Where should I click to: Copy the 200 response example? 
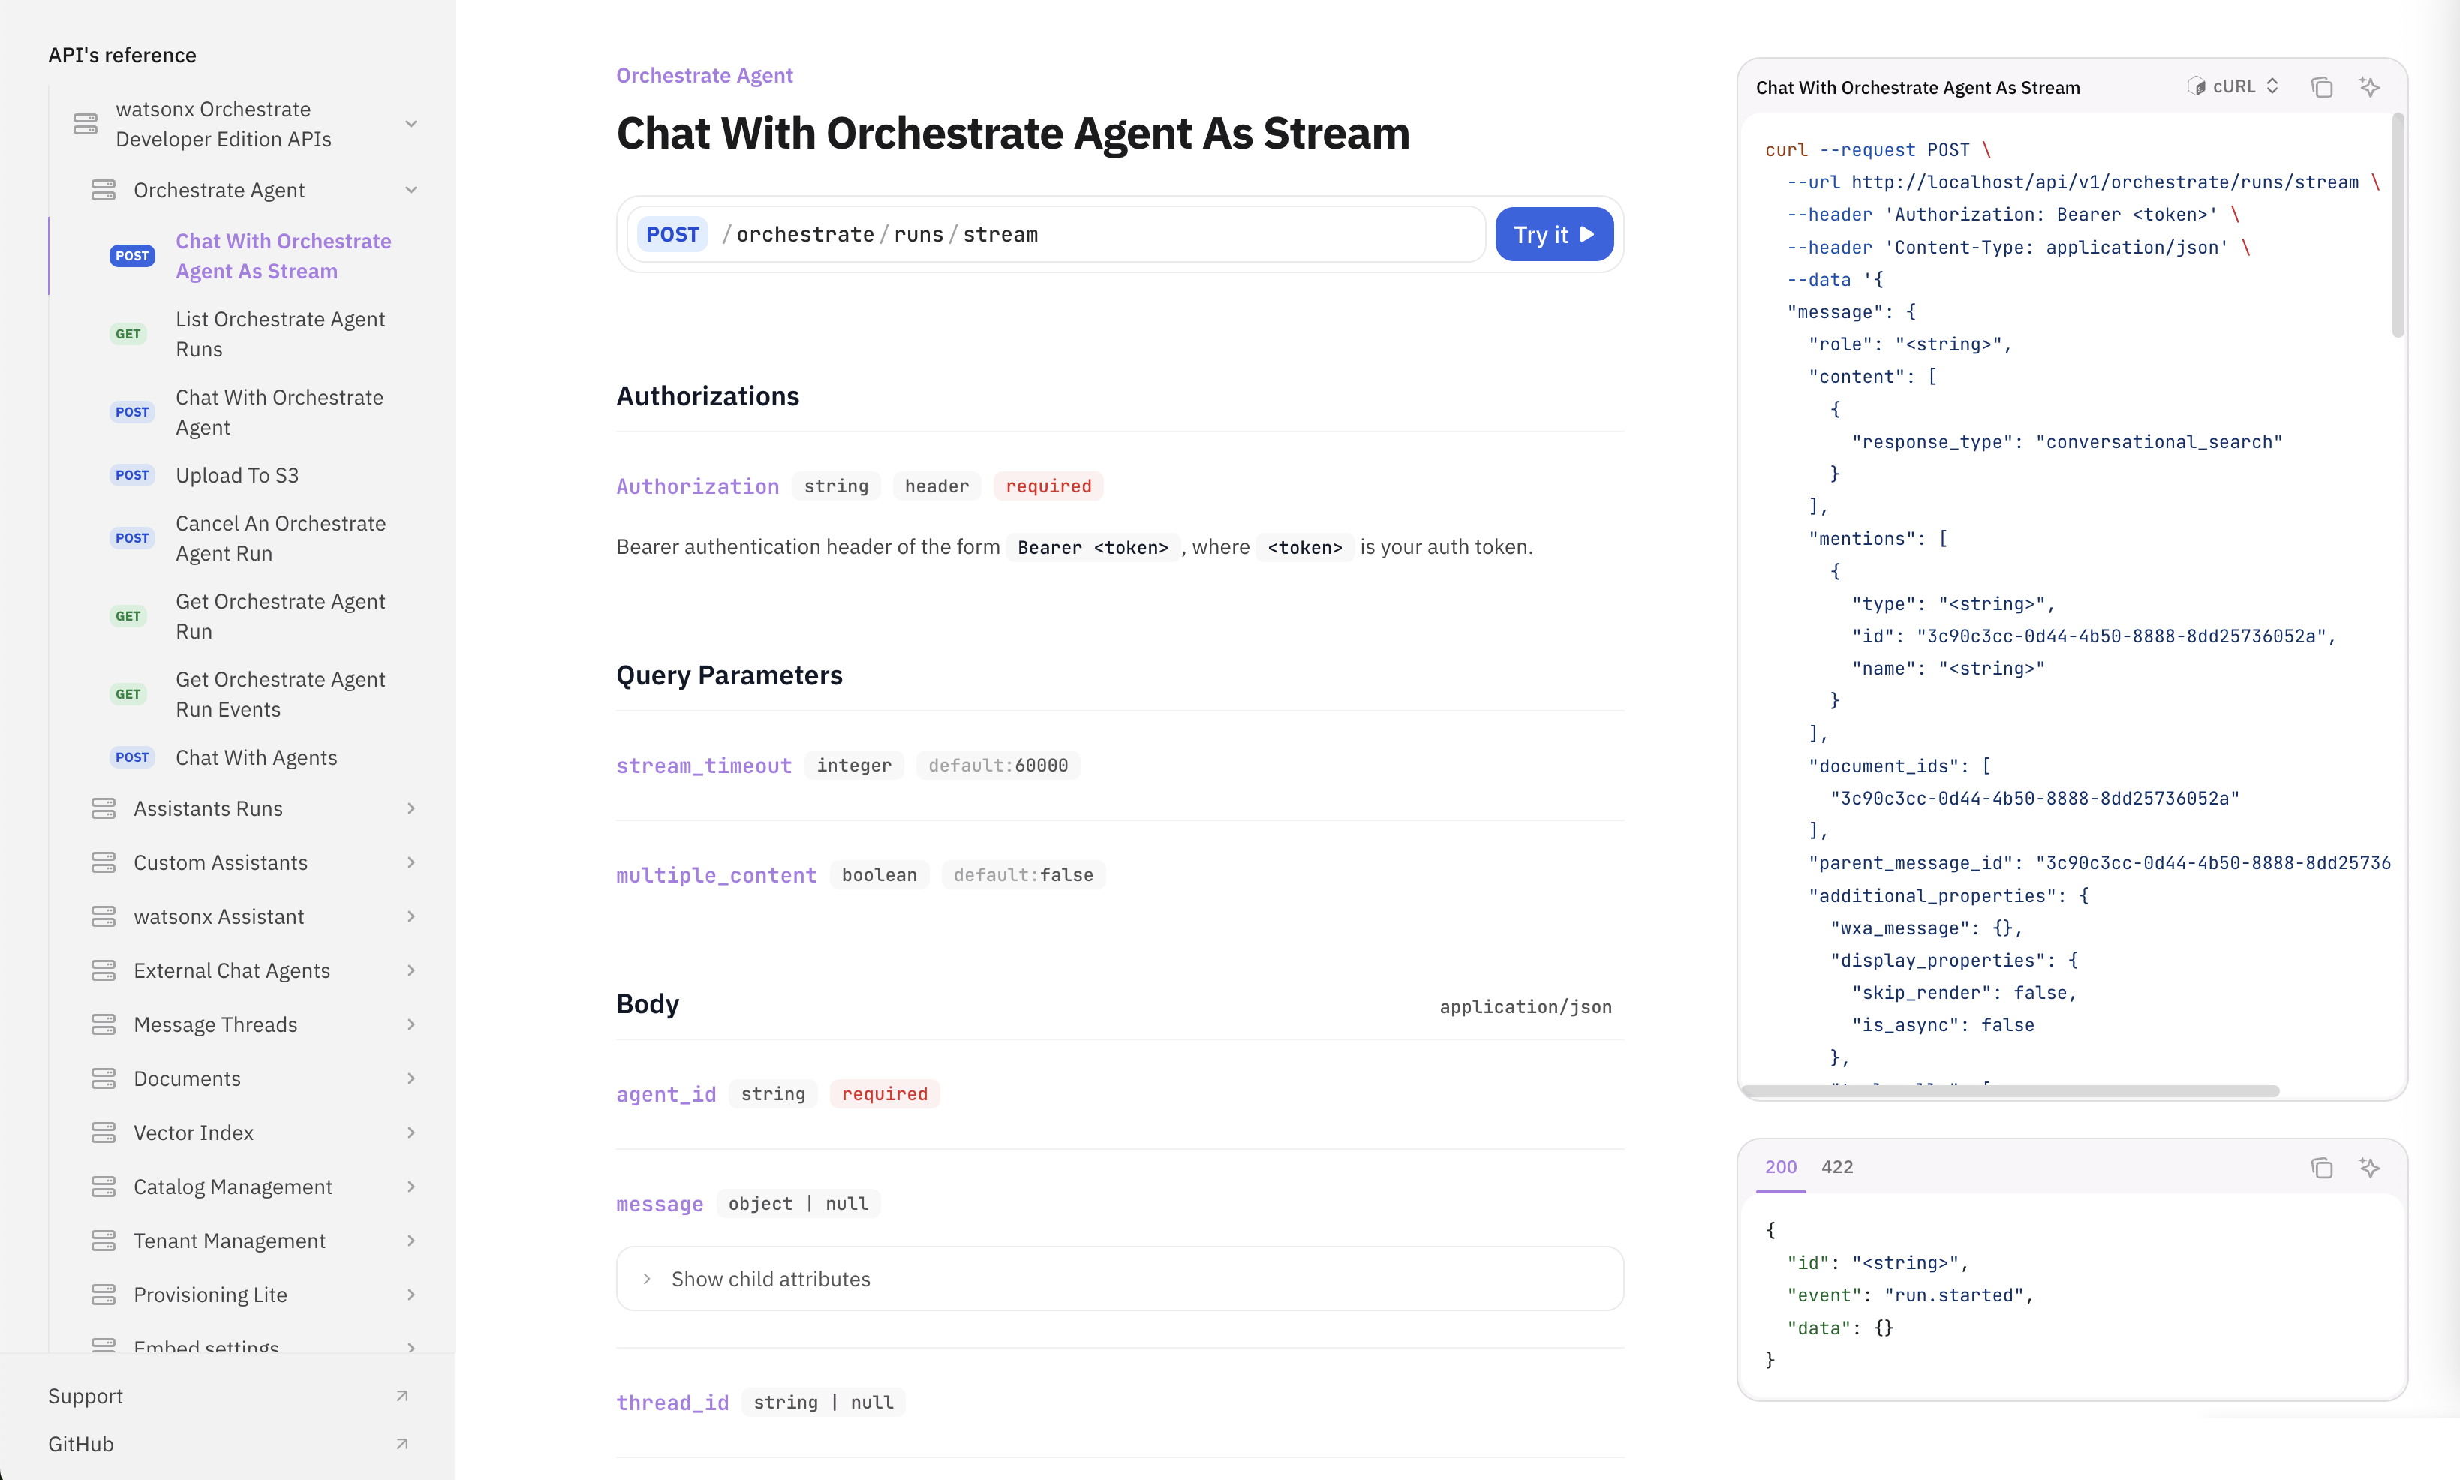click(2321, 1167)
